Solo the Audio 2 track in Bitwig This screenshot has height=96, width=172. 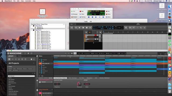pos(98,39)
